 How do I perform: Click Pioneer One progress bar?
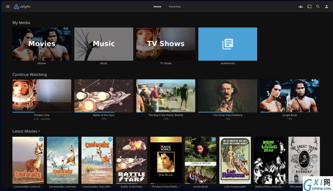(x=42, y=112)
